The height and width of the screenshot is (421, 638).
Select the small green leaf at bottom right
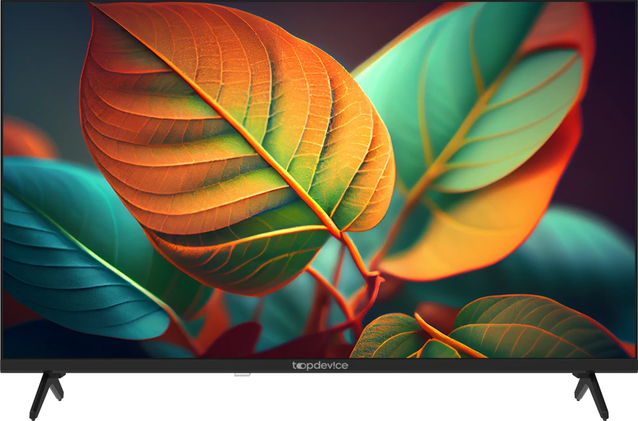(523, 328)
